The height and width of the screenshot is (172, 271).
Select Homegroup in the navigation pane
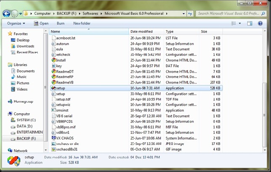[x=20, y=102]
